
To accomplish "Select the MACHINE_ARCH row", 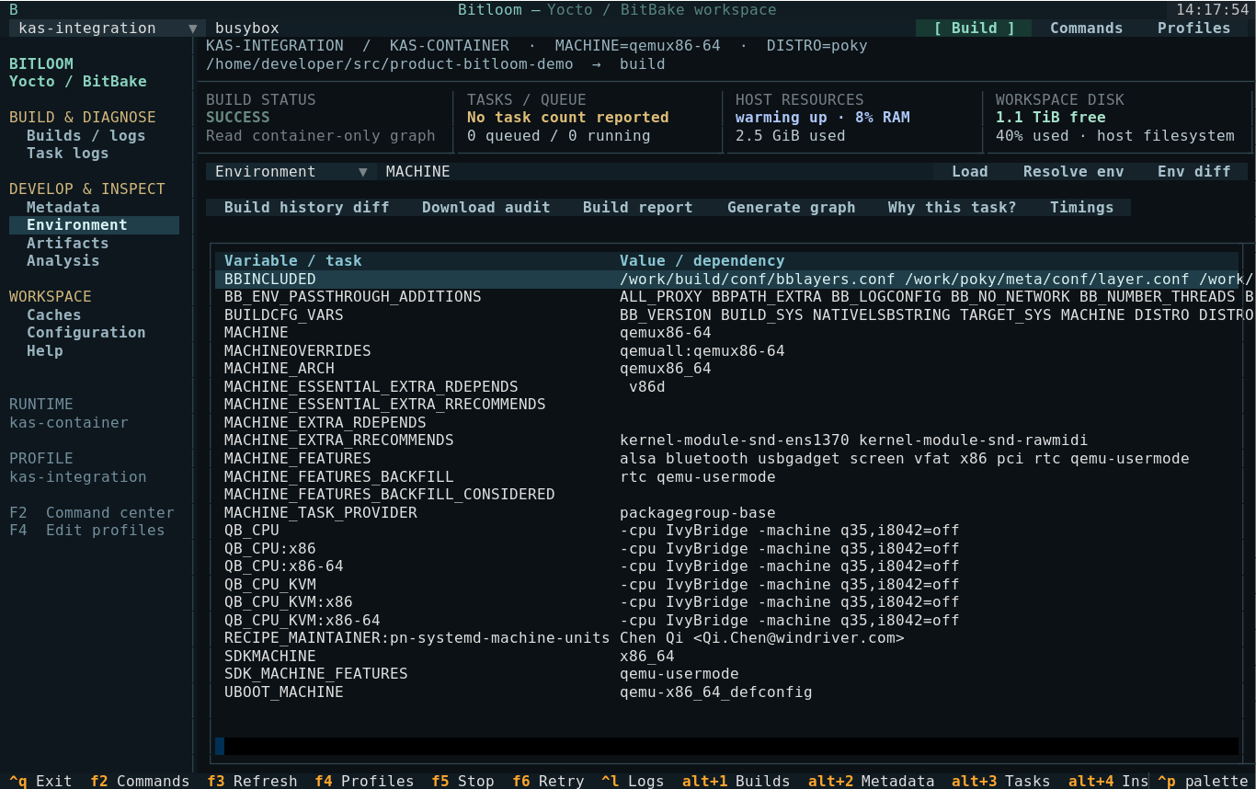I will click(726, 369).
